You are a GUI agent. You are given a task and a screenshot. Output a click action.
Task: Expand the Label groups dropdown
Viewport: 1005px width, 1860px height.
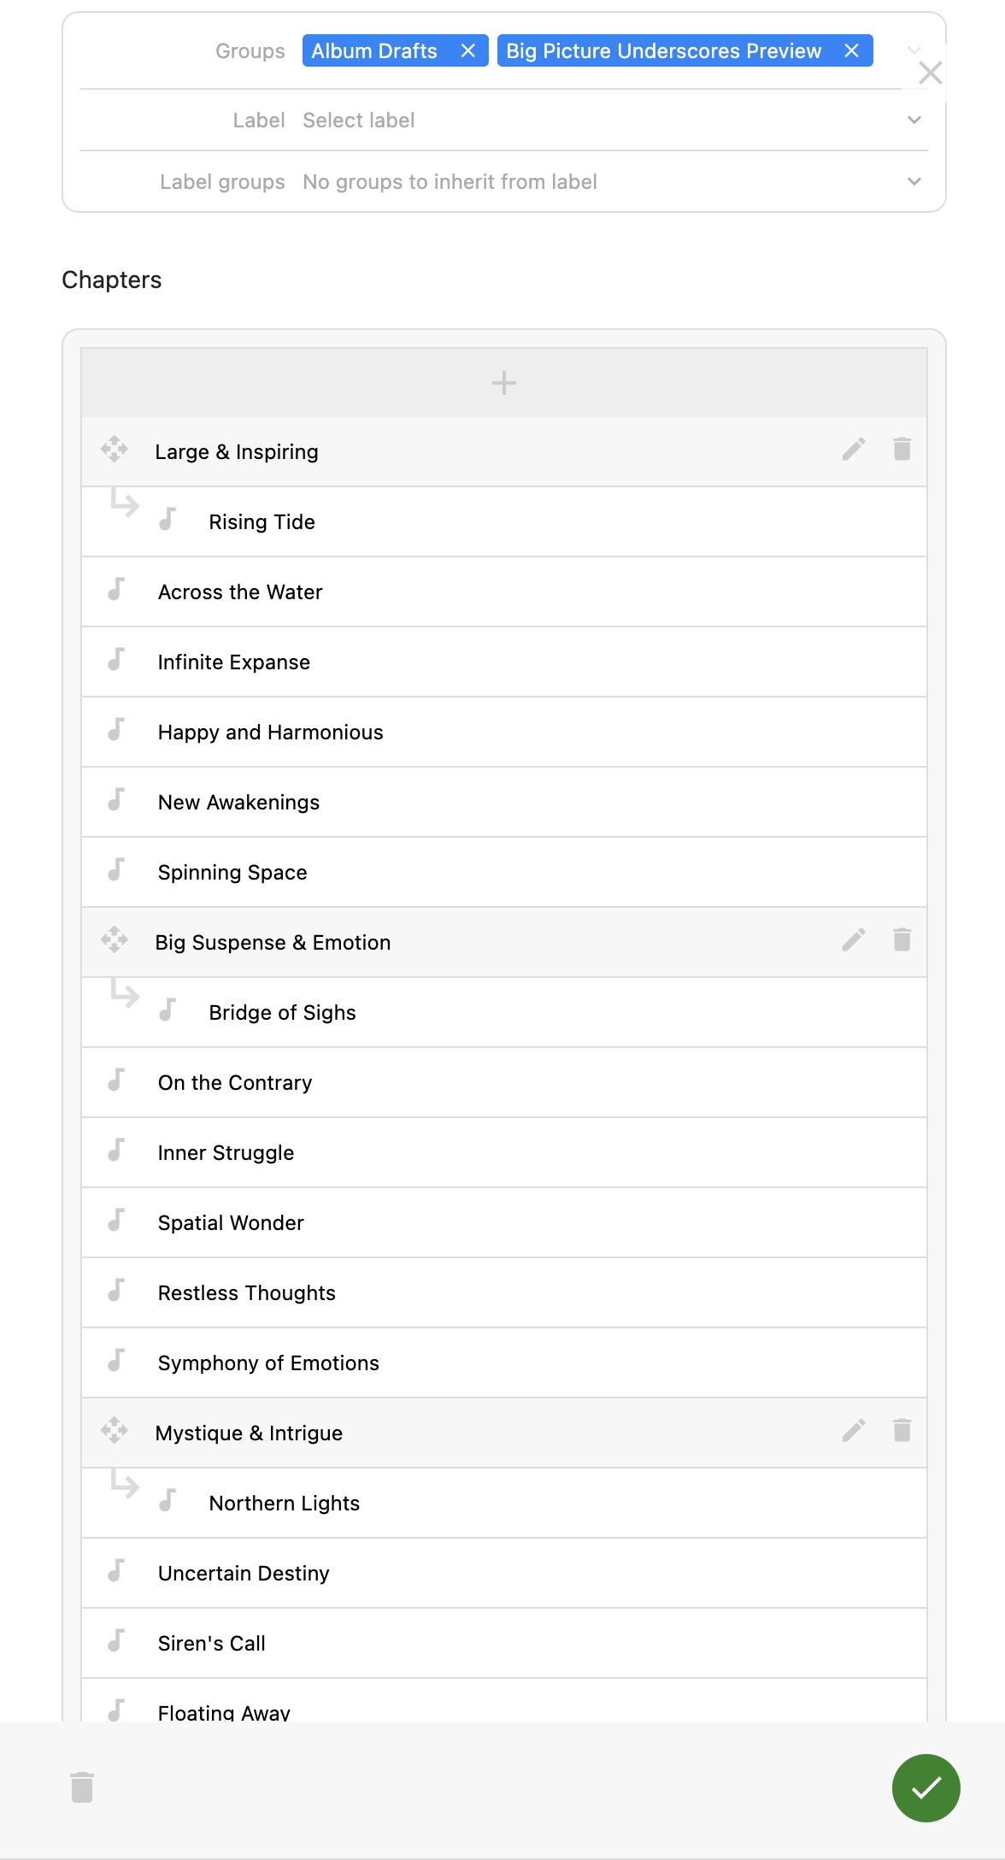504,182
